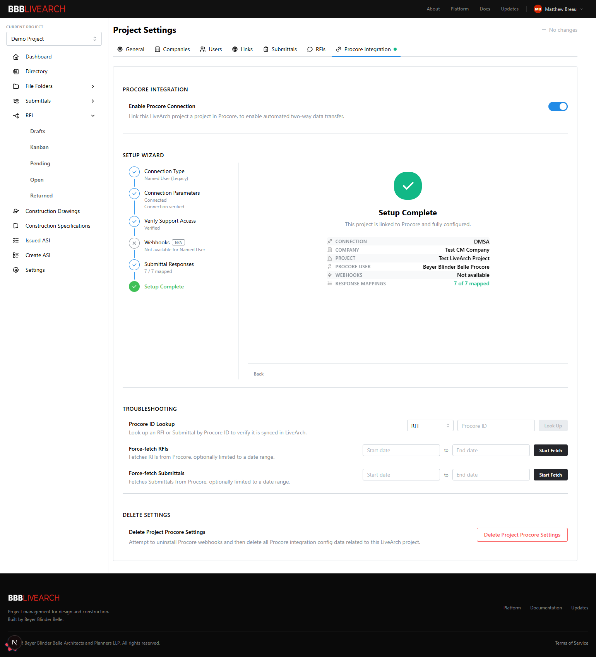Click the Updates link in footer
The width and height of the screenshot is (596, 657).
point(579,608)
